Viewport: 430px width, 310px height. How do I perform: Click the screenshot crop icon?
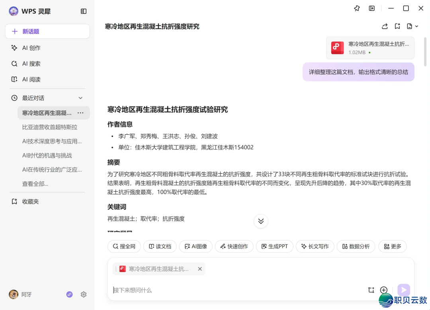[x=371, y=290]
